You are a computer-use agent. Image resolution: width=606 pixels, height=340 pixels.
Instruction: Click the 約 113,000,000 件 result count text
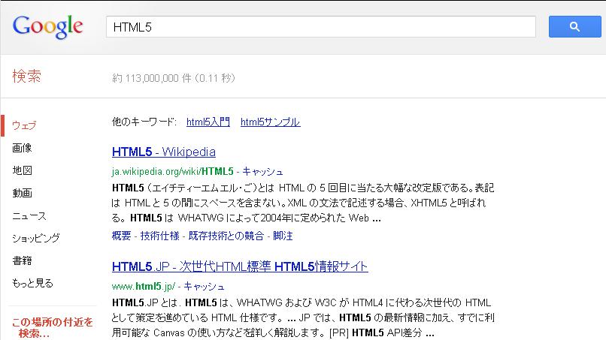point(152,78)
